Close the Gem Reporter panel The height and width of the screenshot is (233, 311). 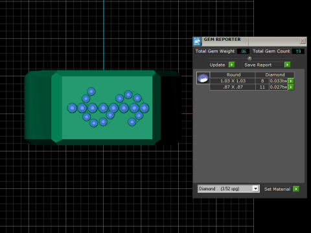[303, 41]
